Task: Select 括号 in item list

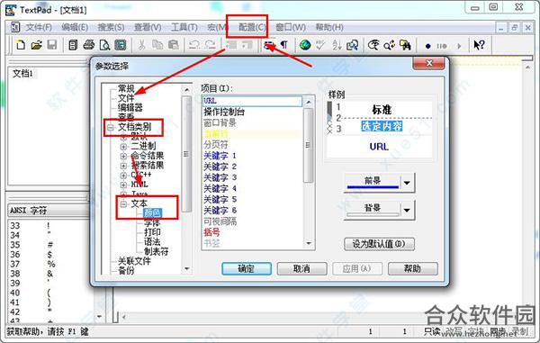Action: 211,232
